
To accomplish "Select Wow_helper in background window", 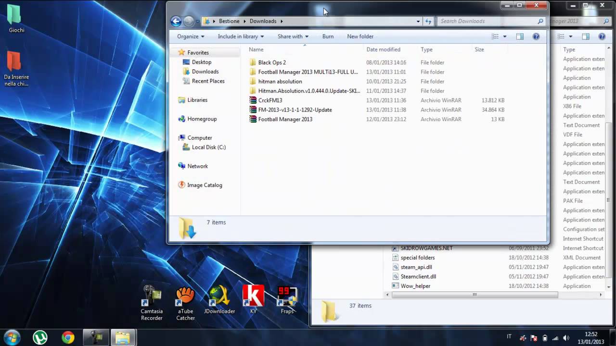I will 415,286.
